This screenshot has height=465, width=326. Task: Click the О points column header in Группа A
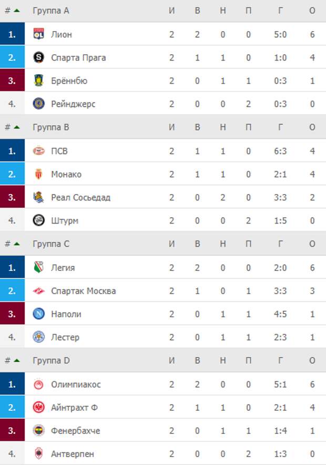tap(312, 11)
